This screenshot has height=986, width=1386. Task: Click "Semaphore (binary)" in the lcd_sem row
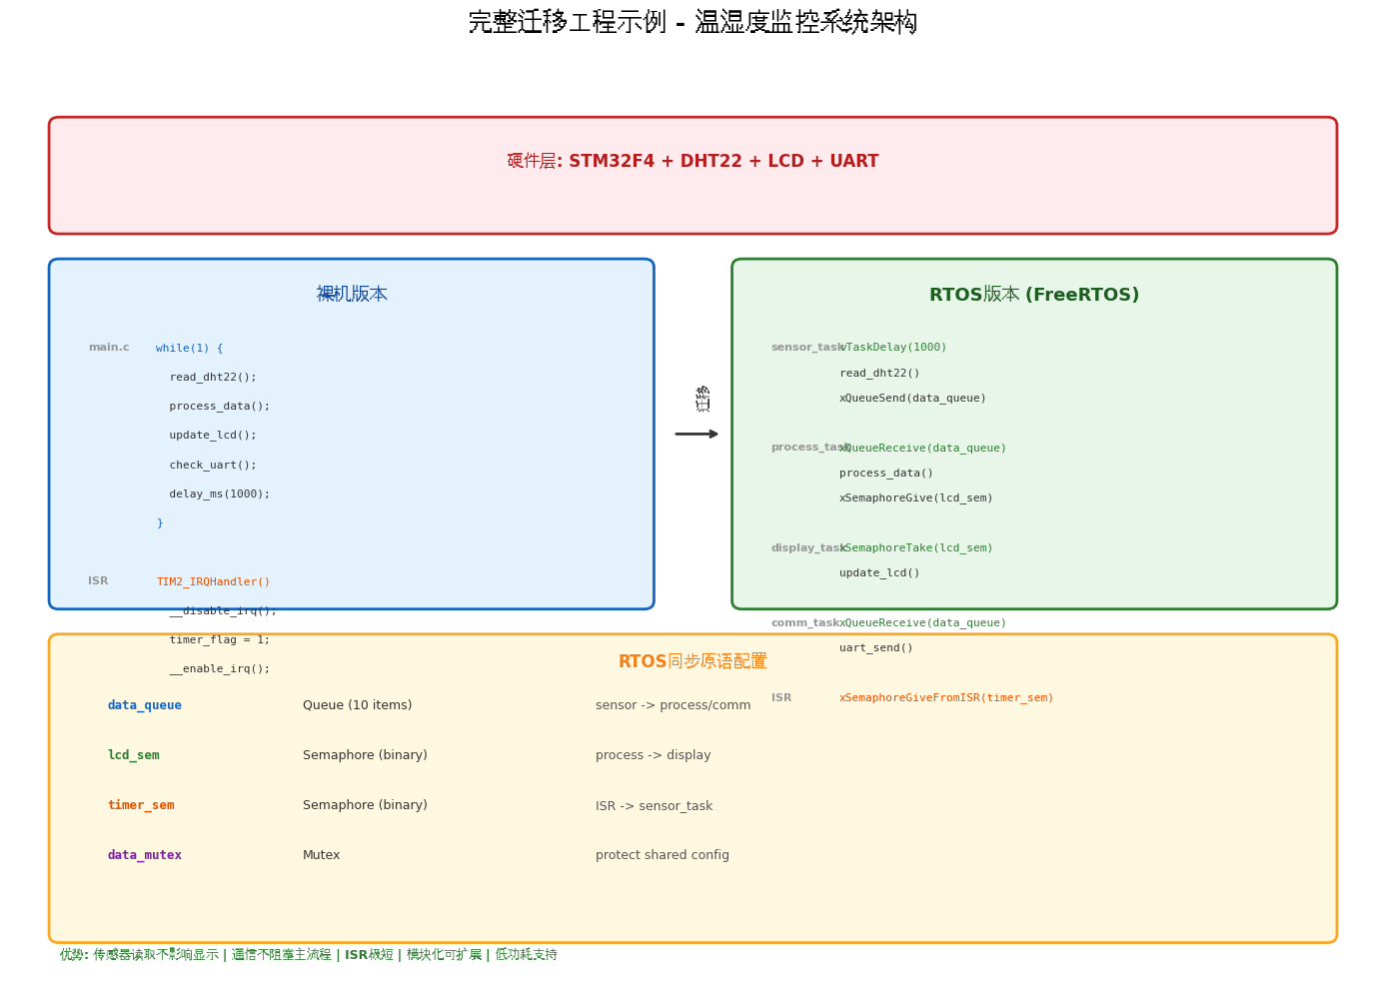coord(365,755)
